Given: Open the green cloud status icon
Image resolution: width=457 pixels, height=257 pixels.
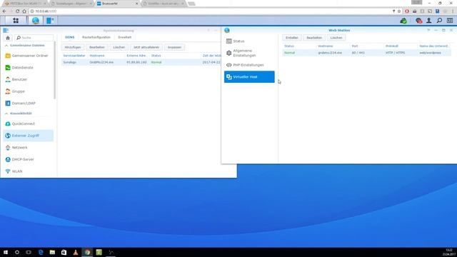Looking at the screenshot, I should [x=403, y=21].
